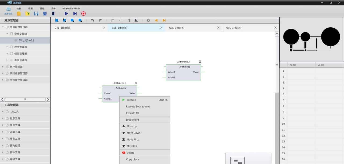Screen dimensions: 344x164
Task: Click the blue monitor icon in main toolbar
Action: point(45,13)
